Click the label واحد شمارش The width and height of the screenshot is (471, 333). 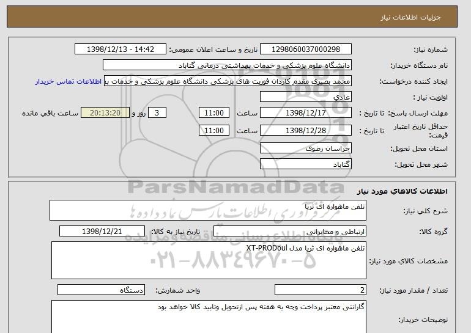tap(178, 290)
